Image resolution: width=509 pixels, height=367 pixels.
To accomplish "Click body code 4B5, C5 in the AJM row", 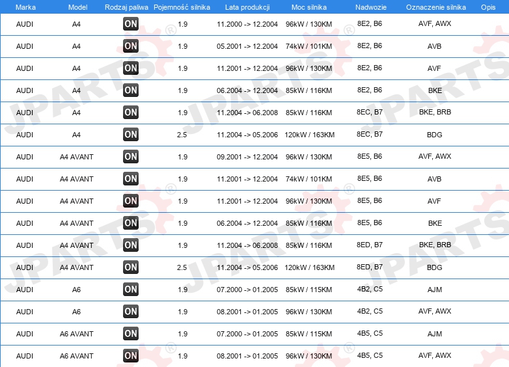I will [x=370, y=333].
